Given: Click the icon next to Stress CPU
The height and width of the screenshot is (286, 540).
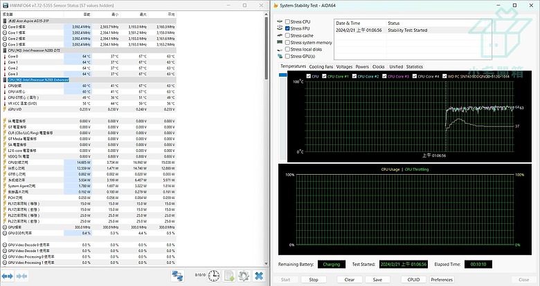Looking at the screenshot, I should point(280,21).
